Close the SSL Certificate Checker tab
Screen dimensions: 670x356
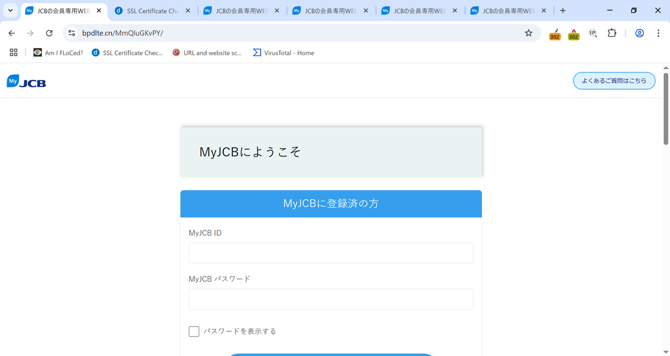(x=188, y=11)
